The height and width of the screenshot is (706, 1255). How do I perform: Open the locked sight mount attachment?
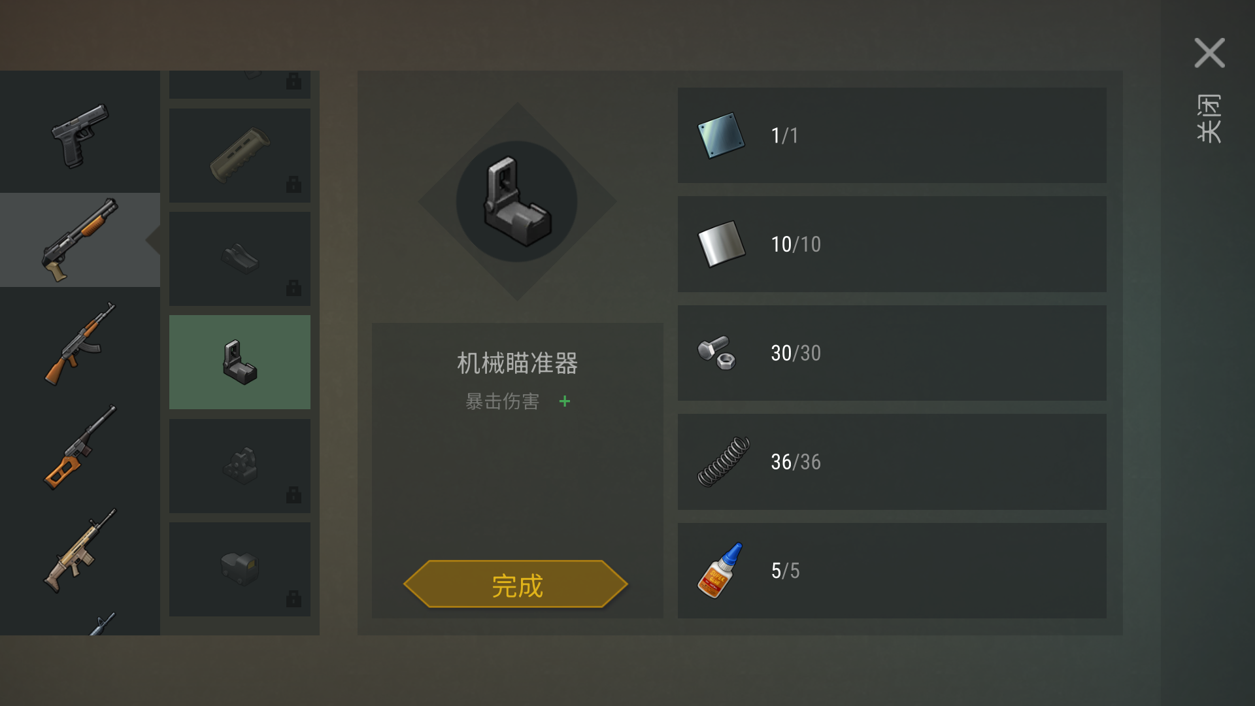coord(240,466)
